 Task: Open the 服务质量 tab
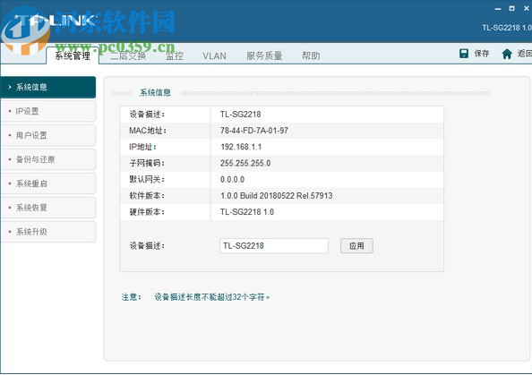[264, 55]
